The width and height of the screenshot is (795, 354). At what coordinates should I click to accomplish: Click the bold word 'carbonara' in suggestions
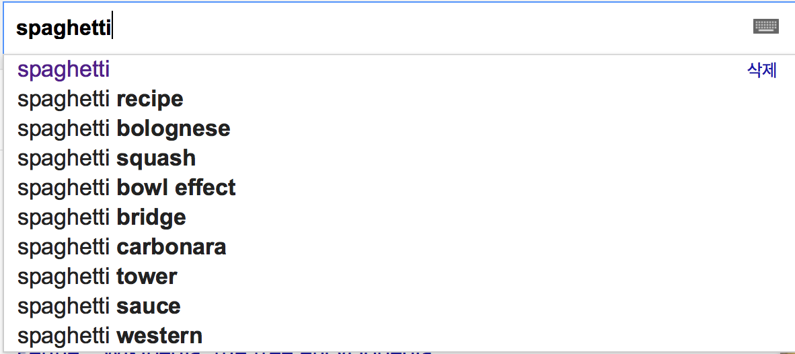click(172, 247)
